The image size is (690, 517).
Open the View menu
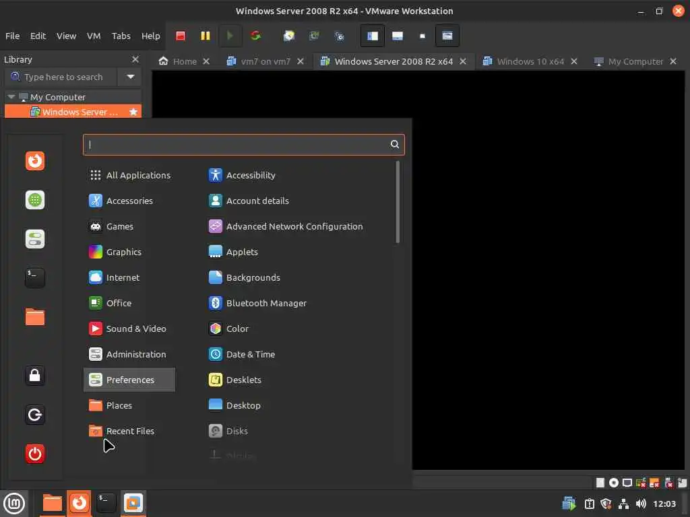67,36
